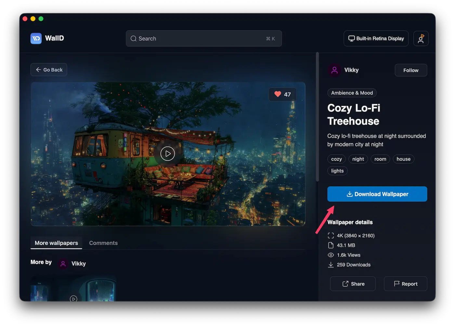Click the 'cozy' tag
Screen dimensions: 455x327
(336, 159)
